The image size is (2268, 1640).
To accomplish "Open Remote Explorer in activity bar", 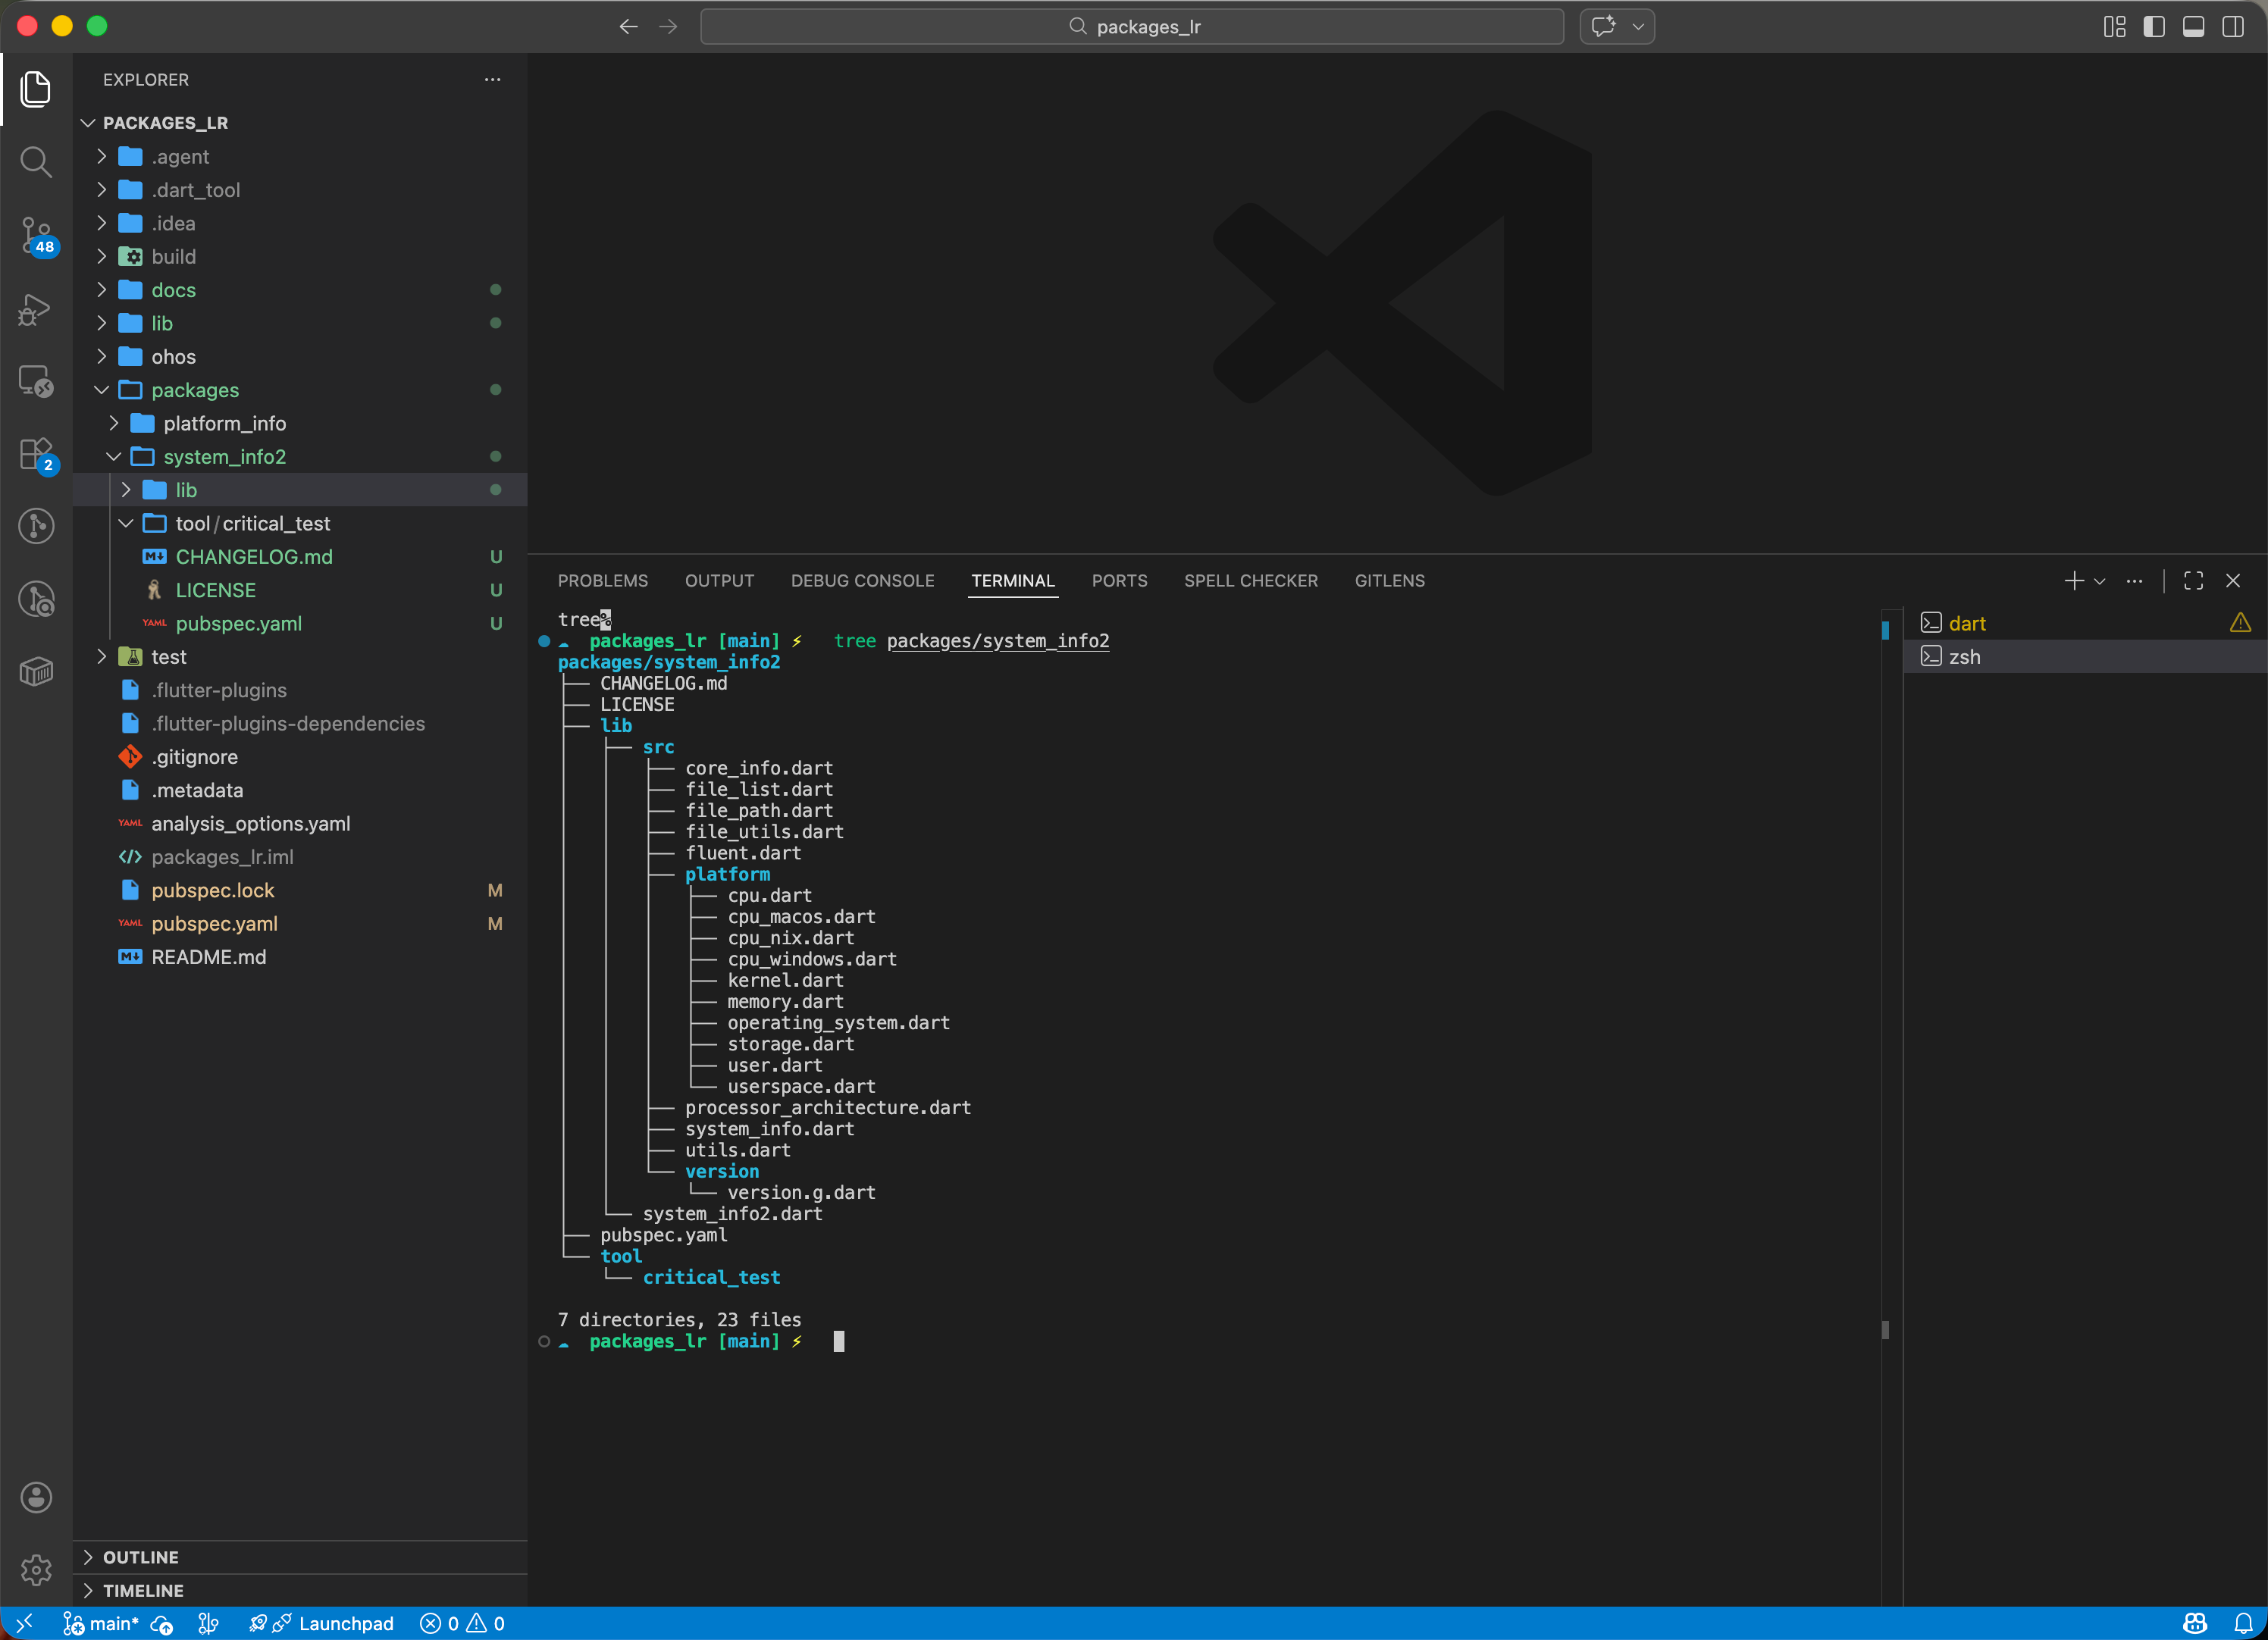I will click(36, 381).
